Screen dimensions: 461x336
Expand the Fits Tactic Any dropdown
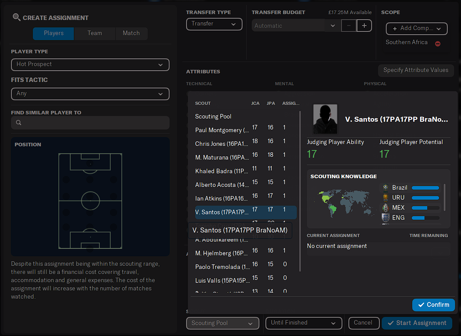90,94
